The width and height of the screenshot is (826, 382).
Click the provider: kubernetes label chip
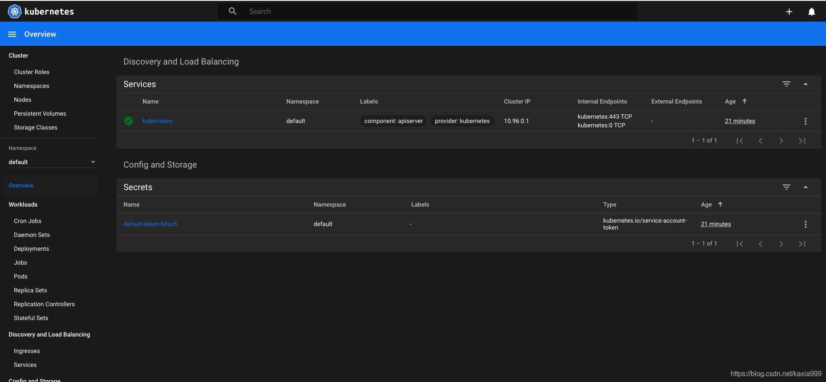[x=462, y=121]
